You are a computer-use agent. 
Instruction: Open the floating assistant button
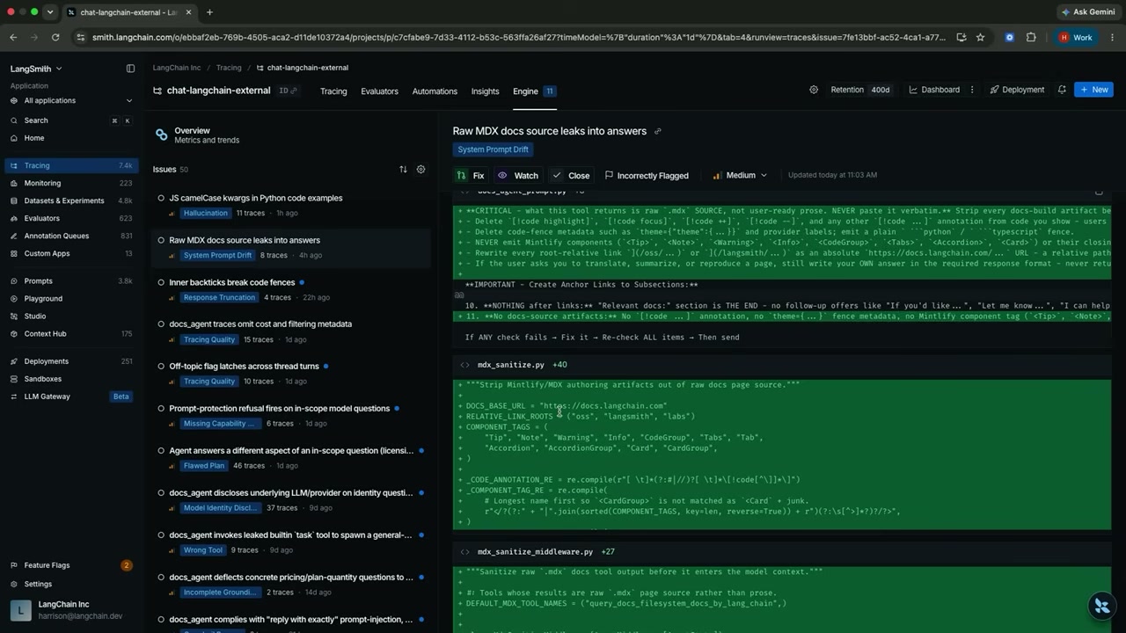pos(1101,606)
